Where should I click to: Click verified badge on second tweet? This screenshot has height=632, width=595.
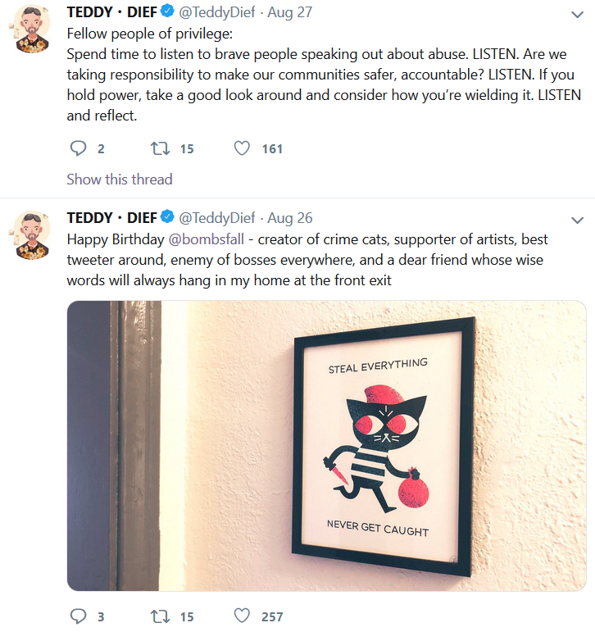tap(167, 216)
